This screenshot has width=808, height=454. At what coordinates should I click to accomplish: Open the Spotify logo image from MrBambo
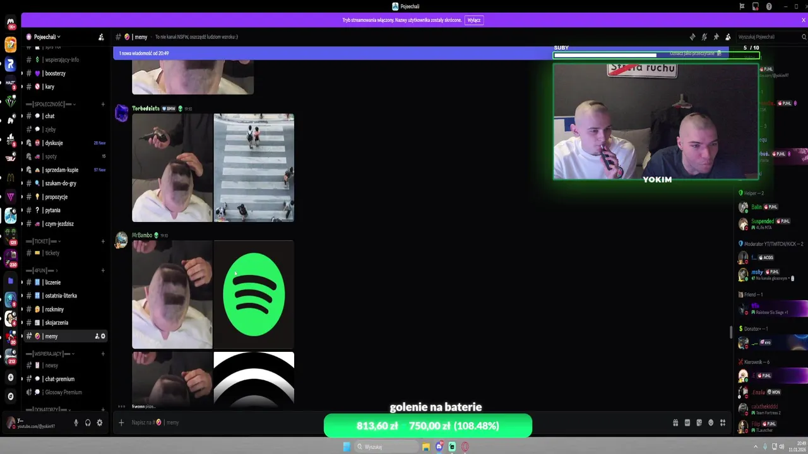[254, 294]
